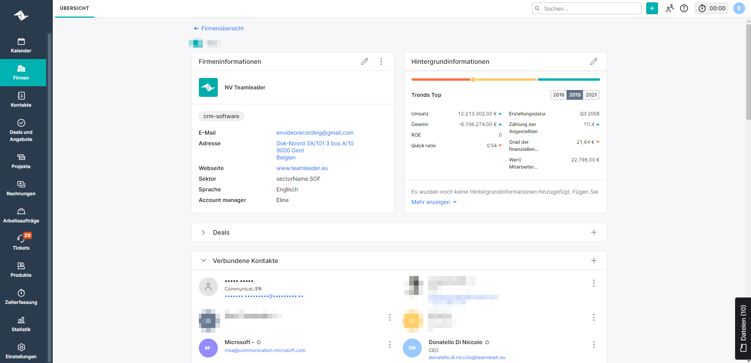Expand the Deals section
This screenshot has width=751, height=363.
tap(204, 232)
